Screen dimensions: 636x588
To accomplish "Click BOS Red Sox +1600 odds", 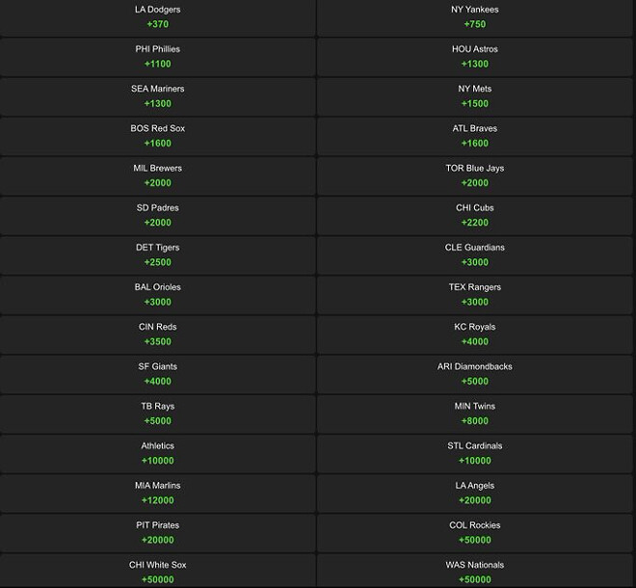I will [157, 136].
